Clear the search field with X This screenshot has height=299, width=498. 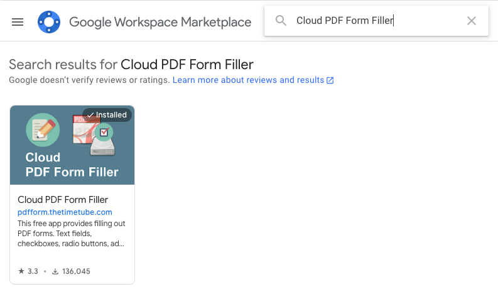pyautogui.click(x=472, y=21)
